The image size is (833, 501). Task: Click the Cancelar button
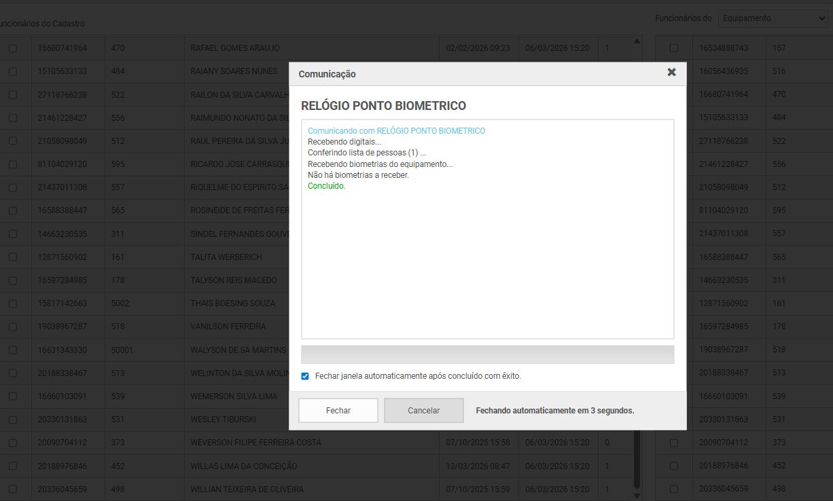[x=423, y=411]
